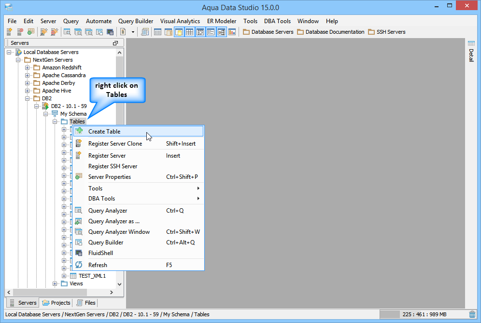Expand the Apache Derby folder
481x323 pixels.
pyautogui.click(x=28, y=83)
